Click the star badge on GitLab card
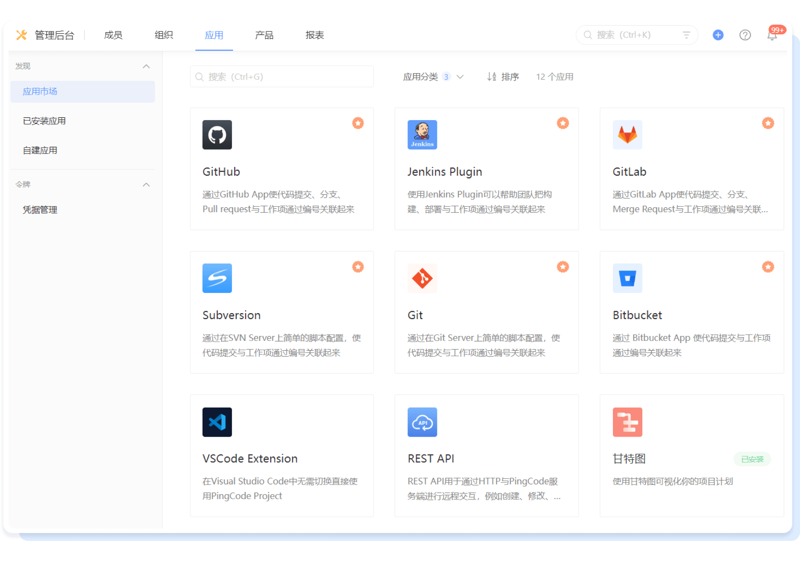 click(x=768, y=123)
